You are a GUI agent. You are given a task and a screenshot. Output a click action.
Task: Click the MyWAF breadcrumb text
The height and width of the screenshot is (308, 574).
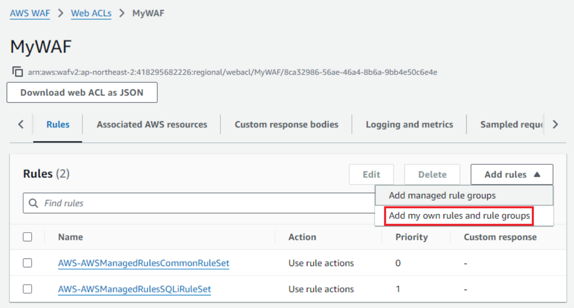148,13
